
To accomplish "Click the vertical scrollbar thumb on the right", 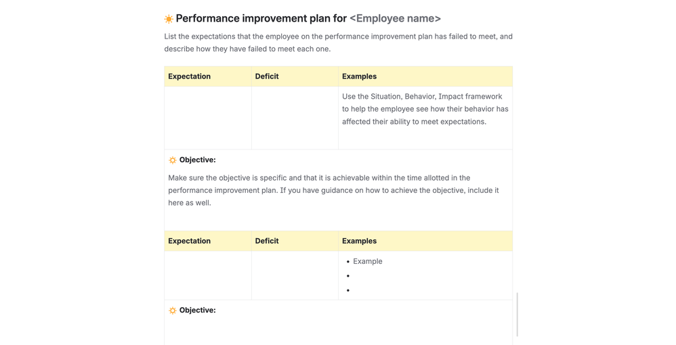I will 517,315.
